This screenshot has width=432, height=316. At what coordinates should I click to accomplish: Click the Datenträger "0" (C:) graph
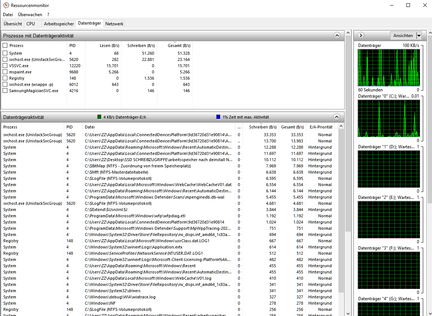point(389,119)
